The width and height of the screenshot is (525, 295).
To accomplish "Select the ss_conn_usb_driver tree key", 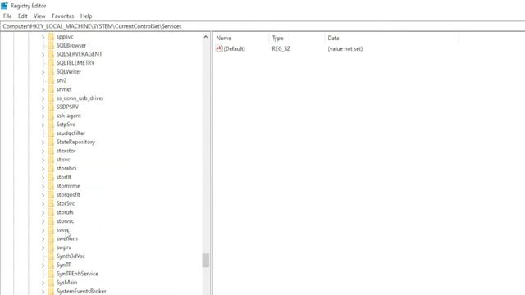I will pyautogui.click(x=80, y=98).
